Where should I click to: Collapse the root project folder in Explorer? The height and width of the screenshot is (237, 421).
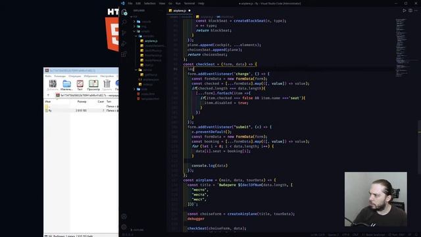pos(132,16)
